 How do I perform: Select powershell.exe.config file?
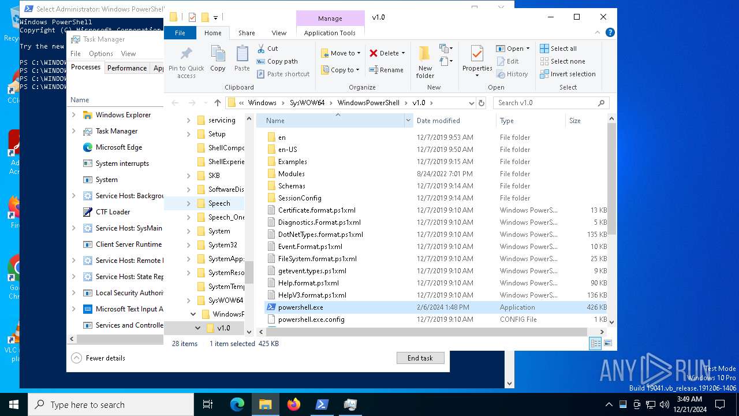tap(311, 320)
